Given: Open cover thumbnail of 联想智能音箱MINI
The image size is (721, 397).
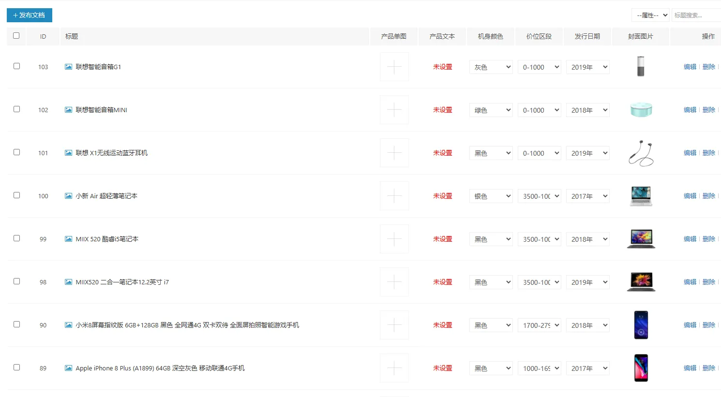Looking at the screenshot, I should [641, 110].
